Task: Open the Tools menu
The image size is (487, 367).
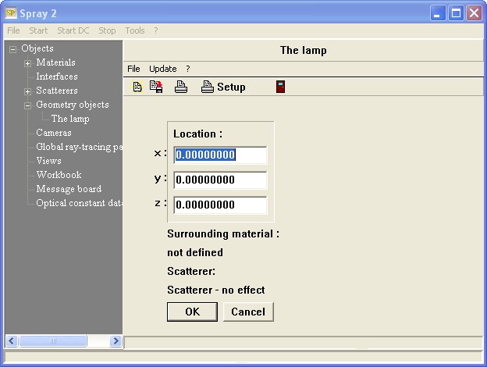Action: 135,30
